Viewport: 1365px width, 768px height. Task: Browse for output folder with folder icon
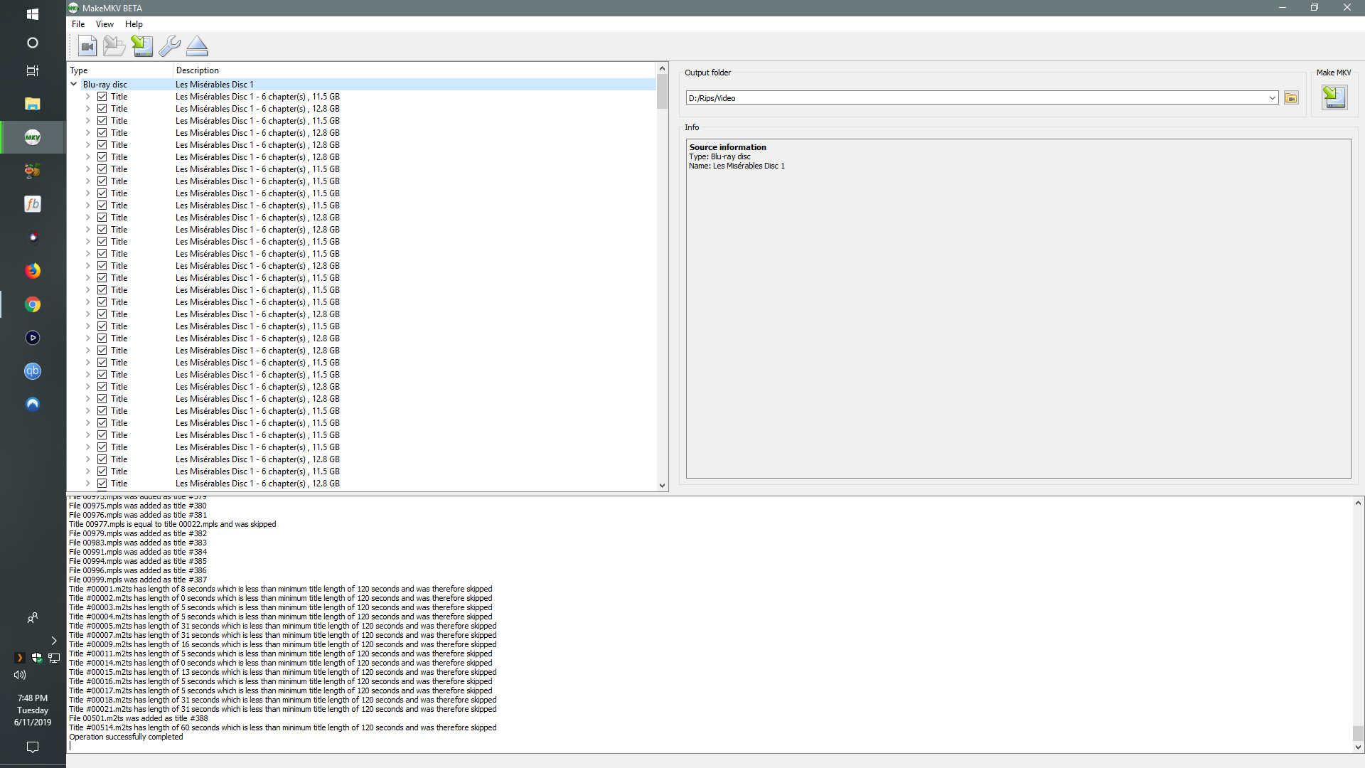pyautogui.click(x=1291, y=98)
